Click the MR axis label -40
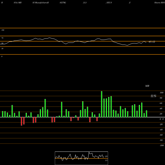Screen dimensions: 165x165 [161, 130]
